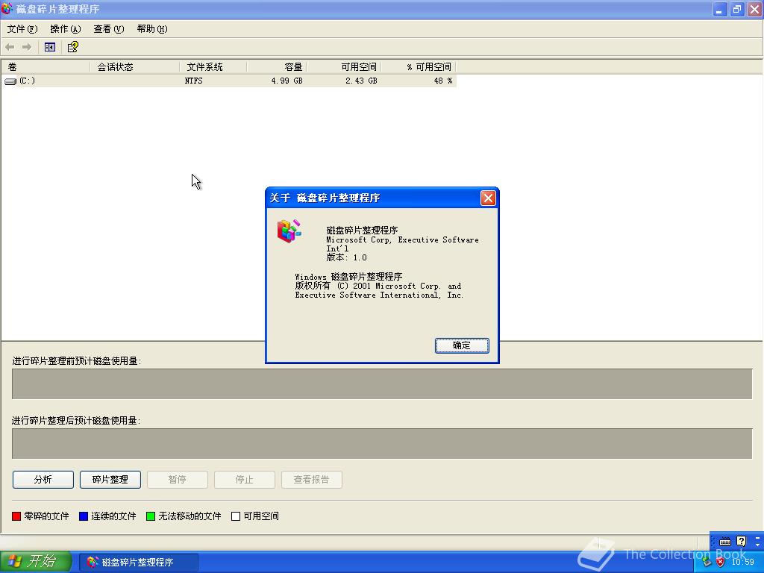The height and width of the screenshot is (573, 764).
Task: Close the About 磁盘碎片整理程序 dialog
Action: 488,198
